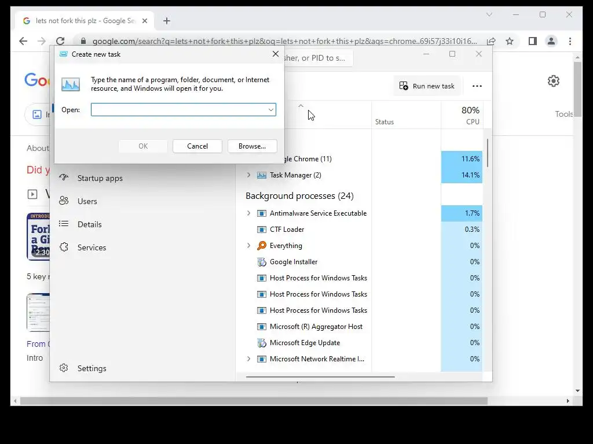Expand Antimalware Service Executable row
The height and width of the screenshot is (444, 593).
(248, 213)
